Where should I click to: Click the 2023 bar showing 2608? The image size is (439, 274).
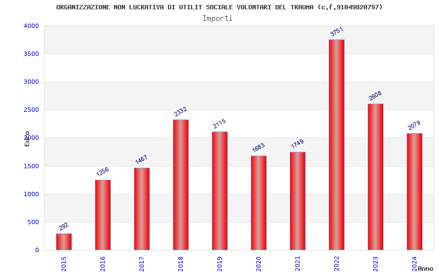[x=375, y=177]
